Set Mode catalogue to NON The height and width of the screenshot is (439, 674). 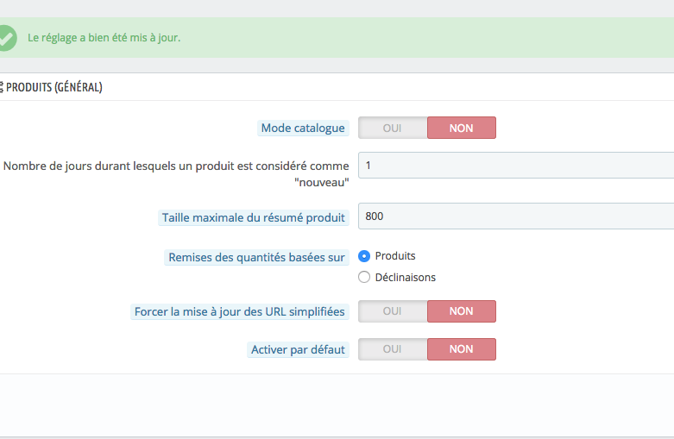[x=461, y=128]
